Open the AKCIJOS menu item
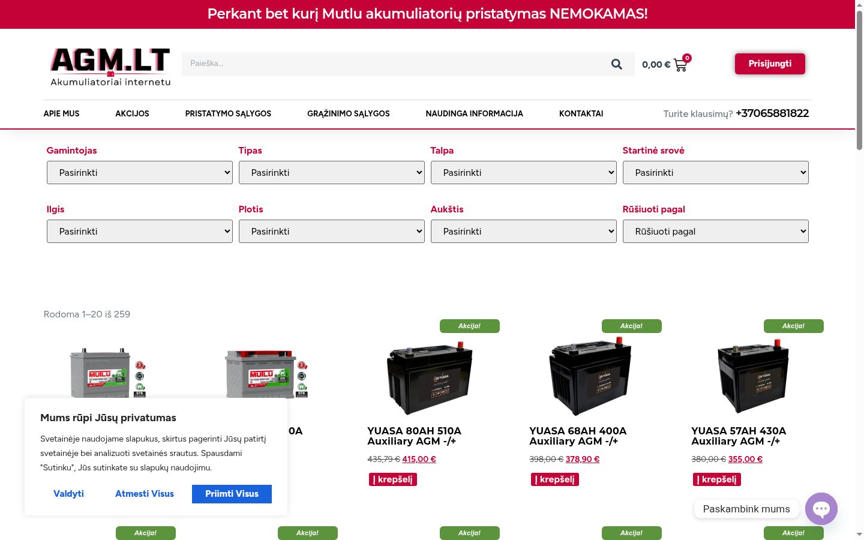This screenshot has height=540, width=864. 132,113
